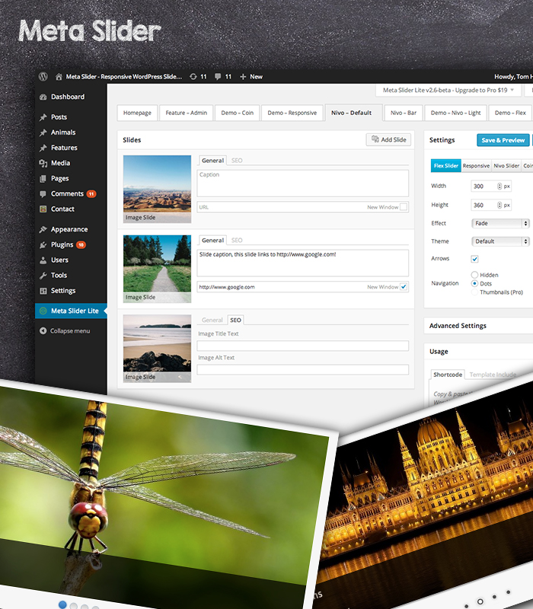Open the Contact form icon

point(43,209)
